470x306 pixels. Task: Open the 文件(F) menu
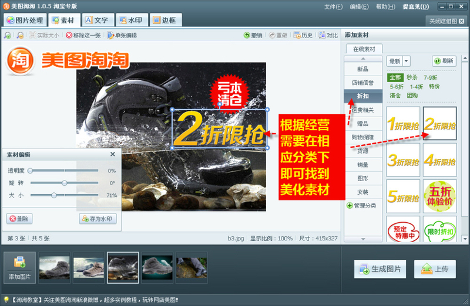point(333,6)
